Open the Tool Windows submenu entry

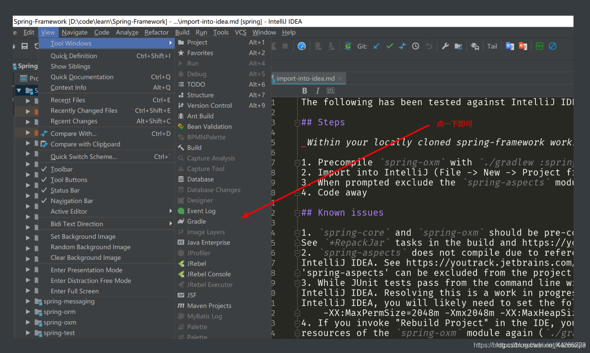click(x=107, y=43)
